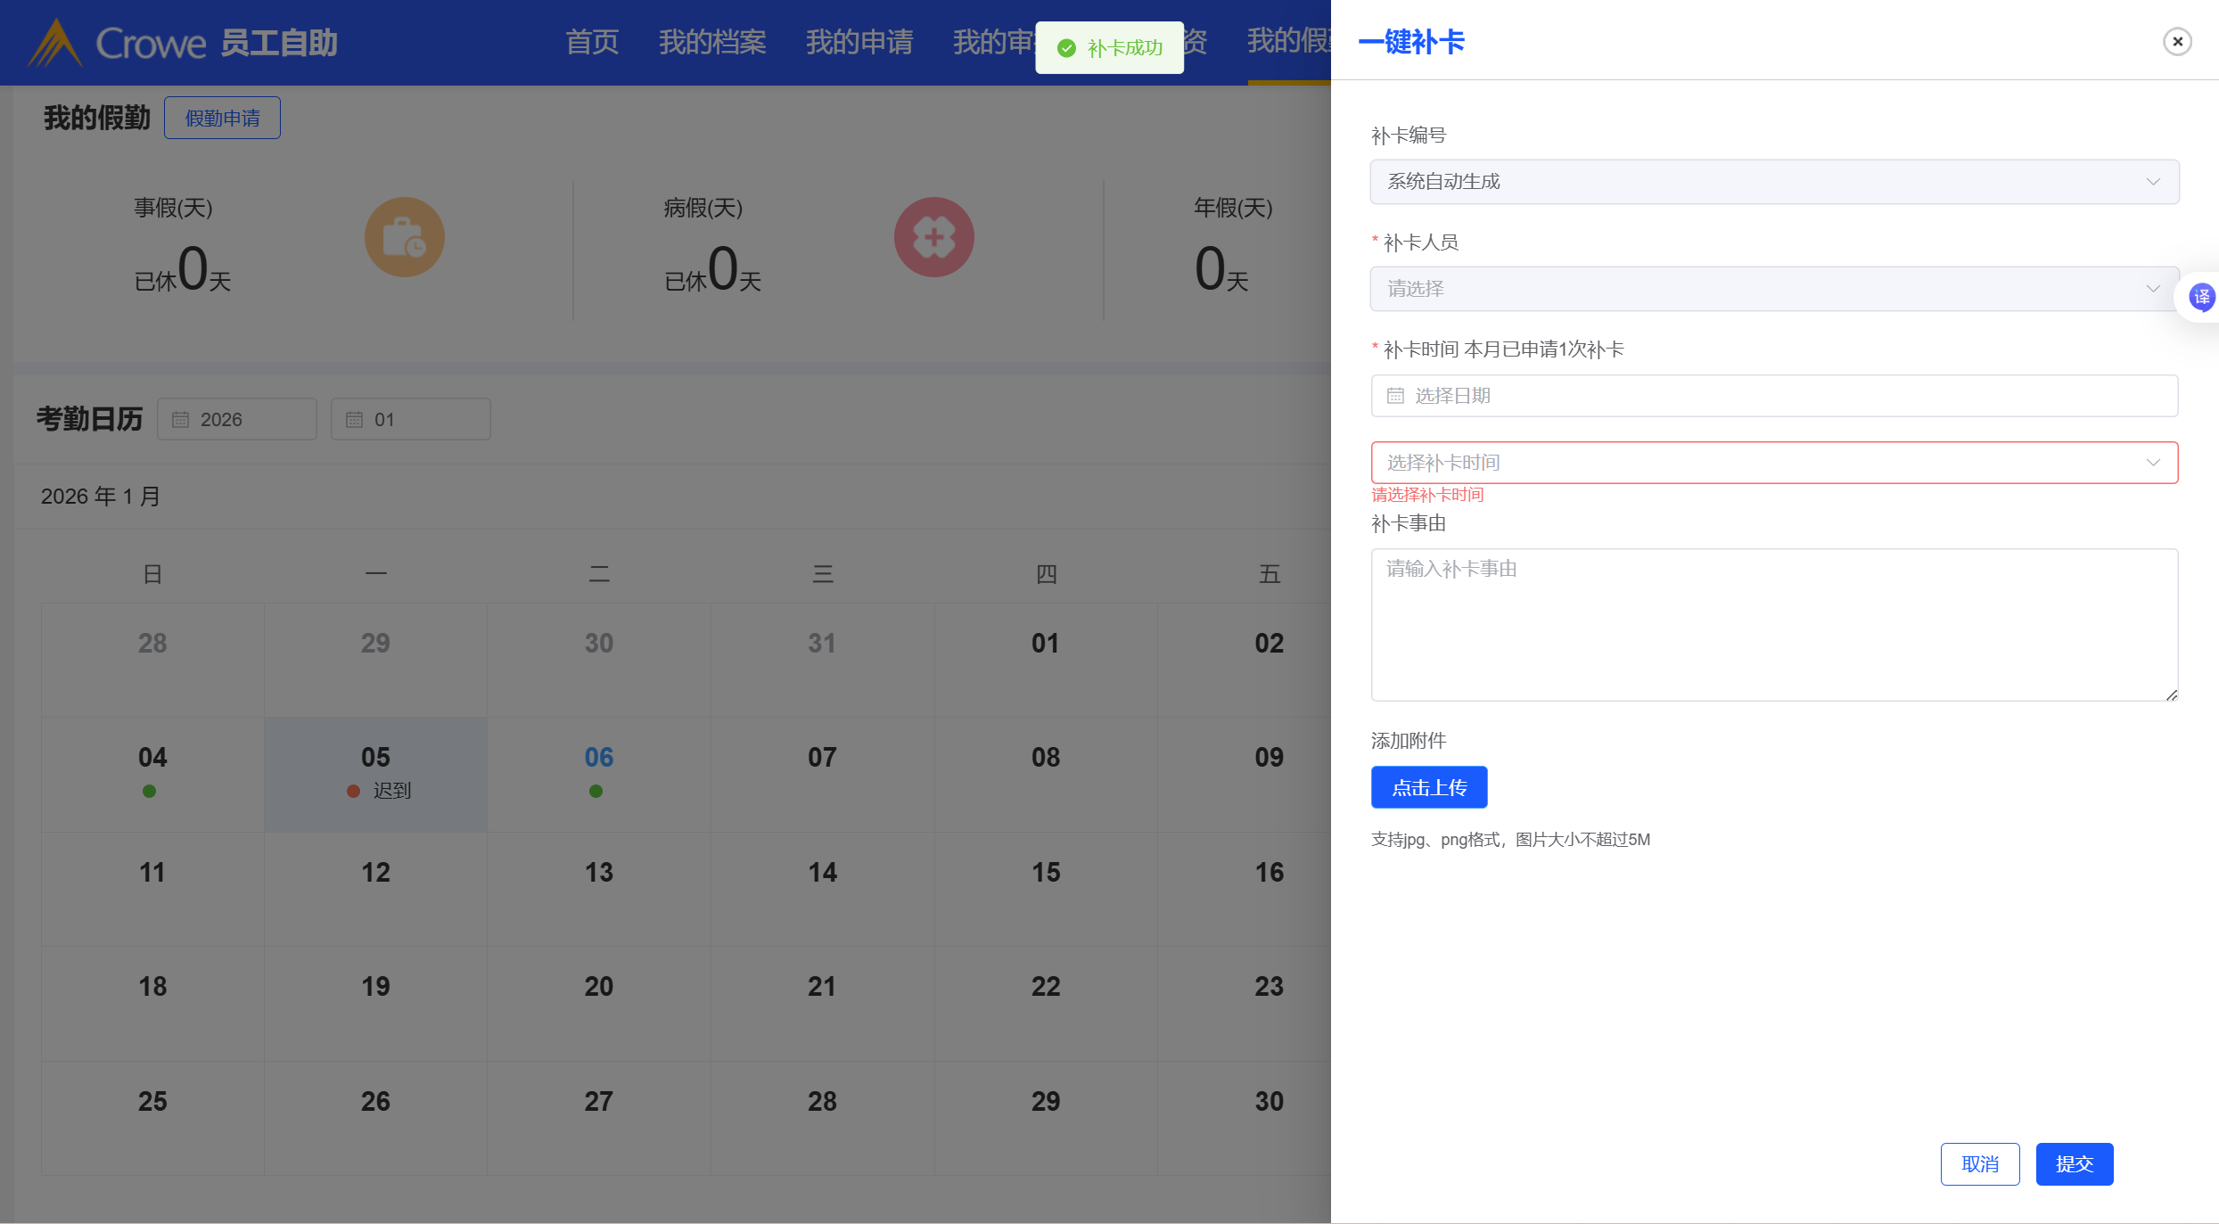Click the purple translate floating icon
This screenshot has height=1224, width=2219.
point(2201,297)
